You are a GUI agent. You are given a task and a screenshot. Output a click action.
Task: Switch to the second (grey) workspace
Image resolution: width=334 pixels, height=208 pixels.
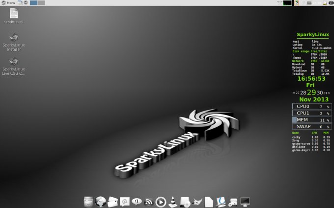pyautogui.click(x=41, y=3)
